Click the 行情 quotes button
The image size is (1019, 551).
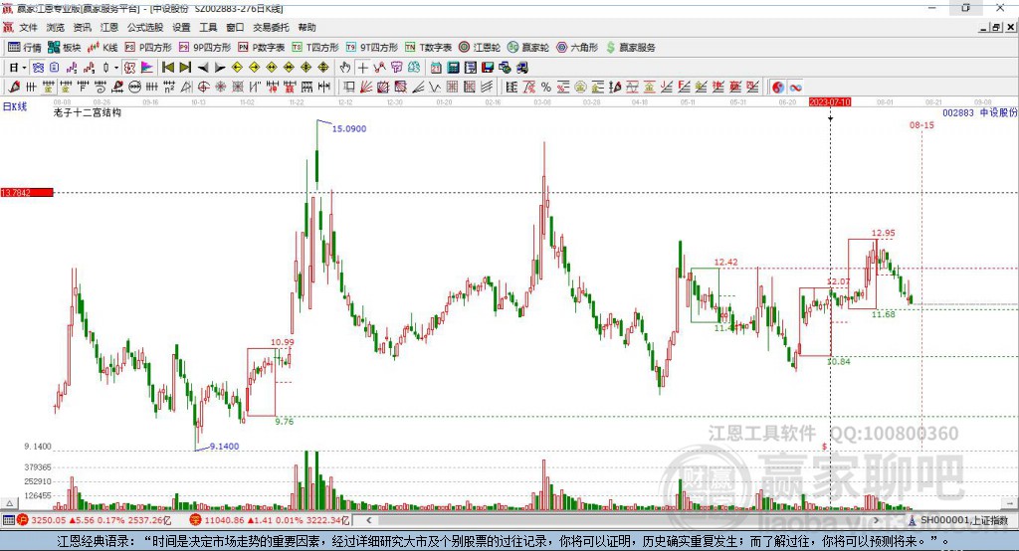point(25,48)
